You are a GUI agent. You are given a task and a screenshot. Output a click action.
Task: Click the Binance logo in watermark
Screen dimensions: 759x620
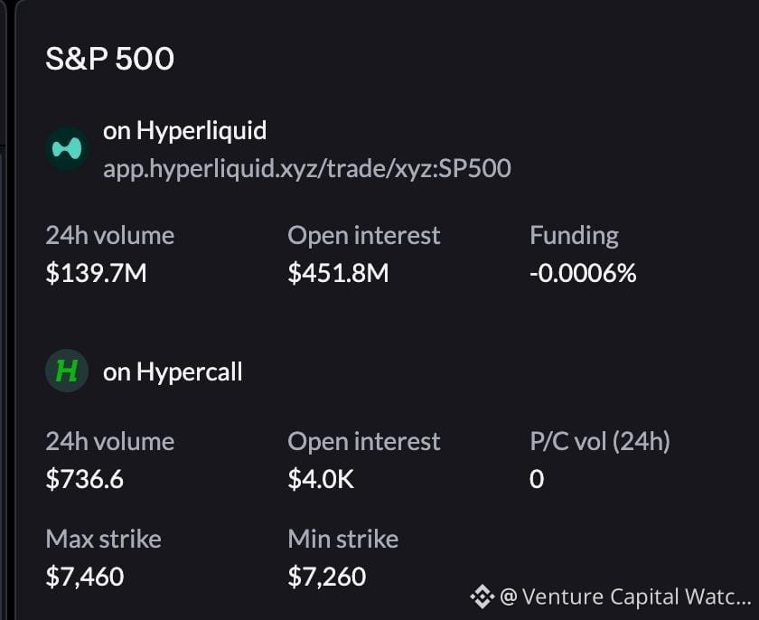click(x=483, y=597)
